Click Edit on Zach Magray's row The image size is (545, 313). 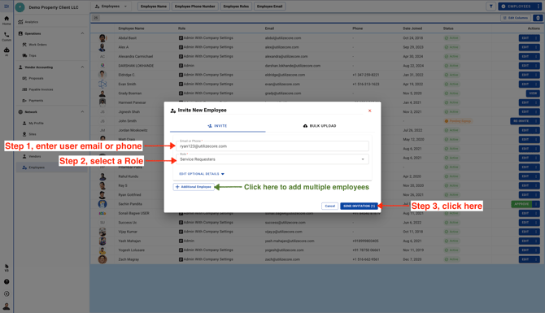pyautogui.click(x=525, y=259)
